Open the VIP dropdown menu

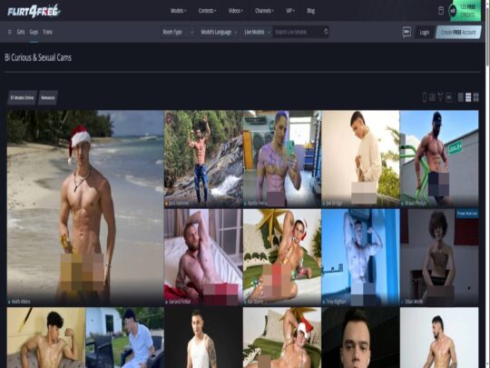pos(290,11)
